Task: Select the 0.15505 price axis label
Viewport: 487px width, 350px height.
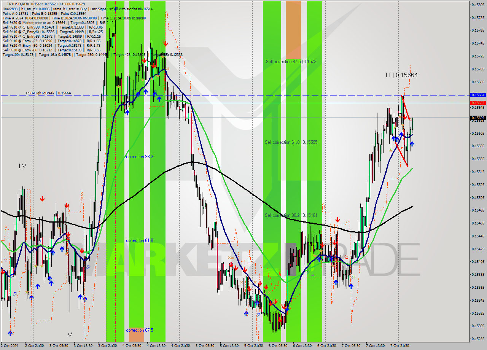Action: coord(478,197)
